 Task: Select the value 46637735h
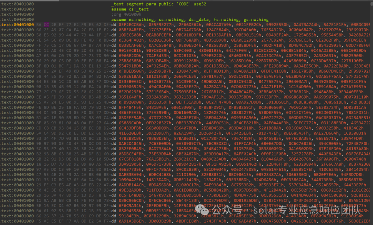(x=130, y=170)
